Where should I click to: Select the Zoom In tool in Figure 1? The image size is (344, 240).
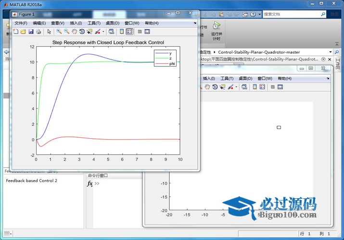[59, 32]
